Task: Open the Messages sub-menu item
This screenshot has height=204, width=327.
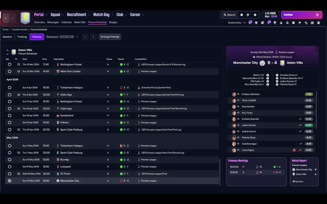Action: (53, 22)
